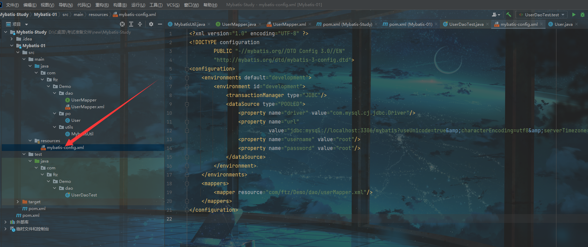Collapse the po package
This screenshot has height=247, width=588.
tap(54, 114)
